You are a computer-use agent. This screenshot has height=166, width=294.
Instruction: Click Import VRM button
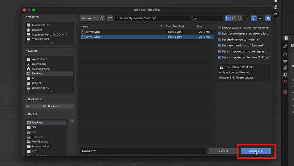pos(256,151)
